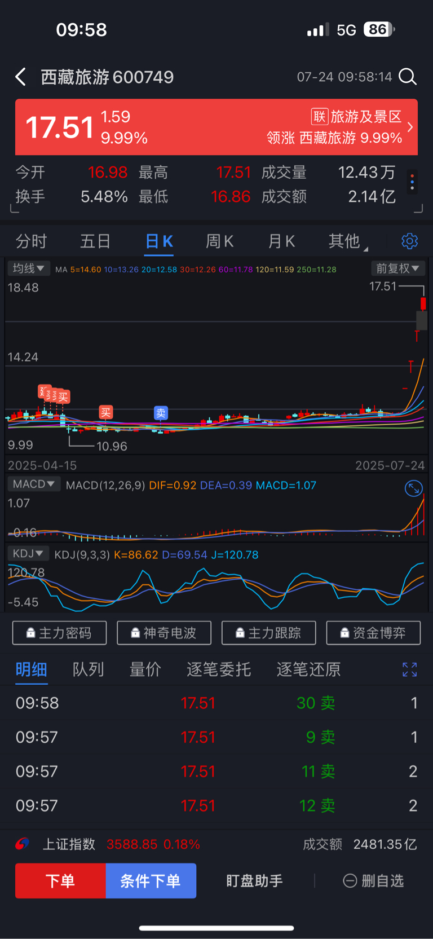Remove stock via 删自选 button
This screenshot has width=433, height=939.
pos(373,881)
